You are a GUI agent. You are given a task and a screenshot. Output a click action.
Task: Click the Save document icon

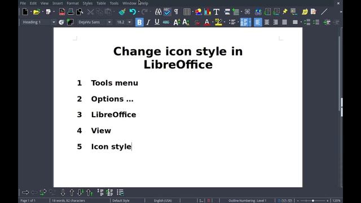click(48, 12)
